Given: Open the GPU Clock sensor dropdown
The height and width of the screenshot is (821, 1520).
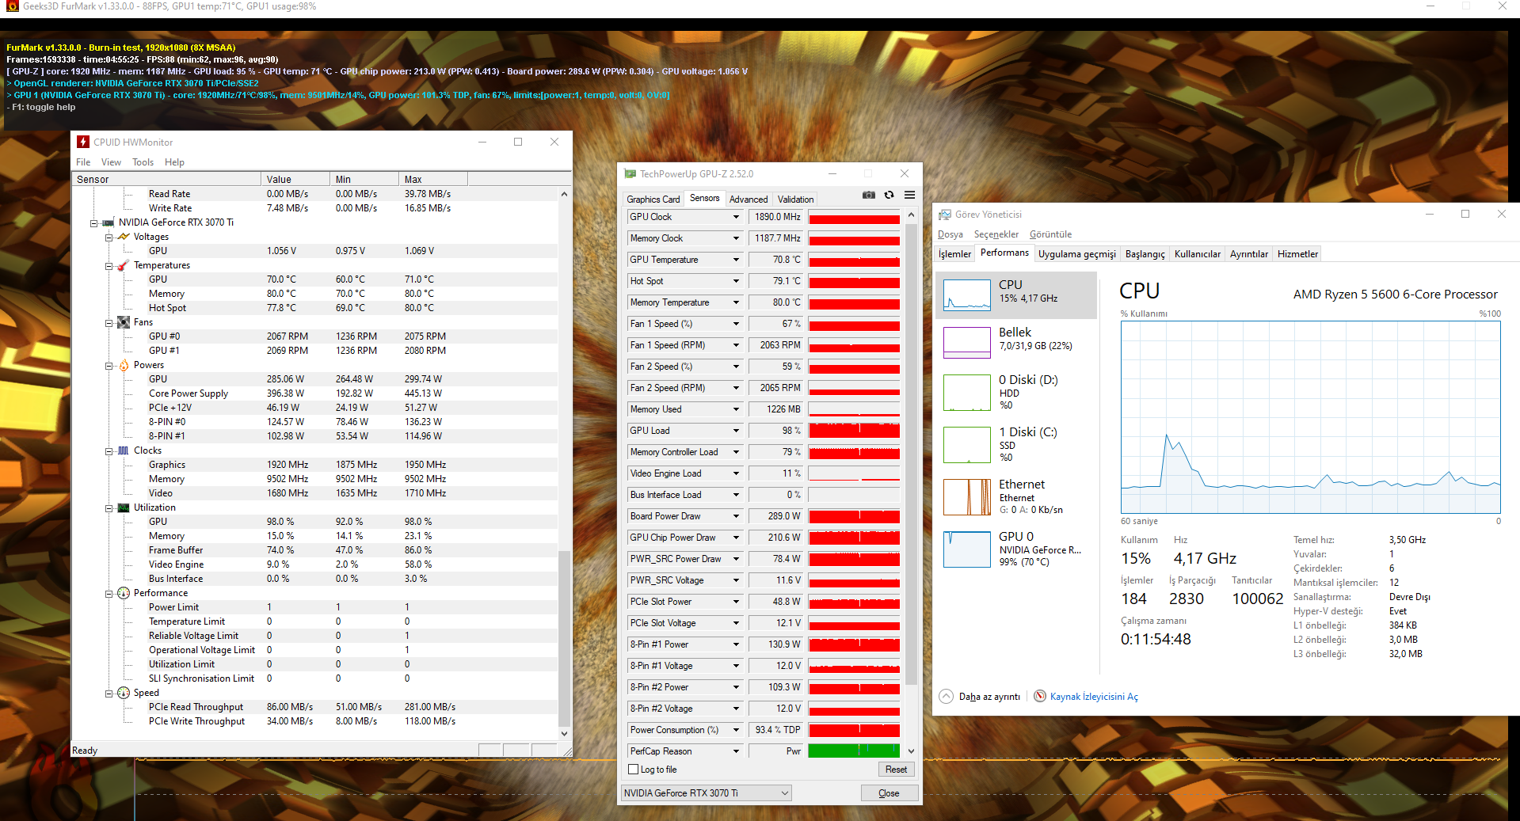Looking at the screenshot, I should [736, 217].
